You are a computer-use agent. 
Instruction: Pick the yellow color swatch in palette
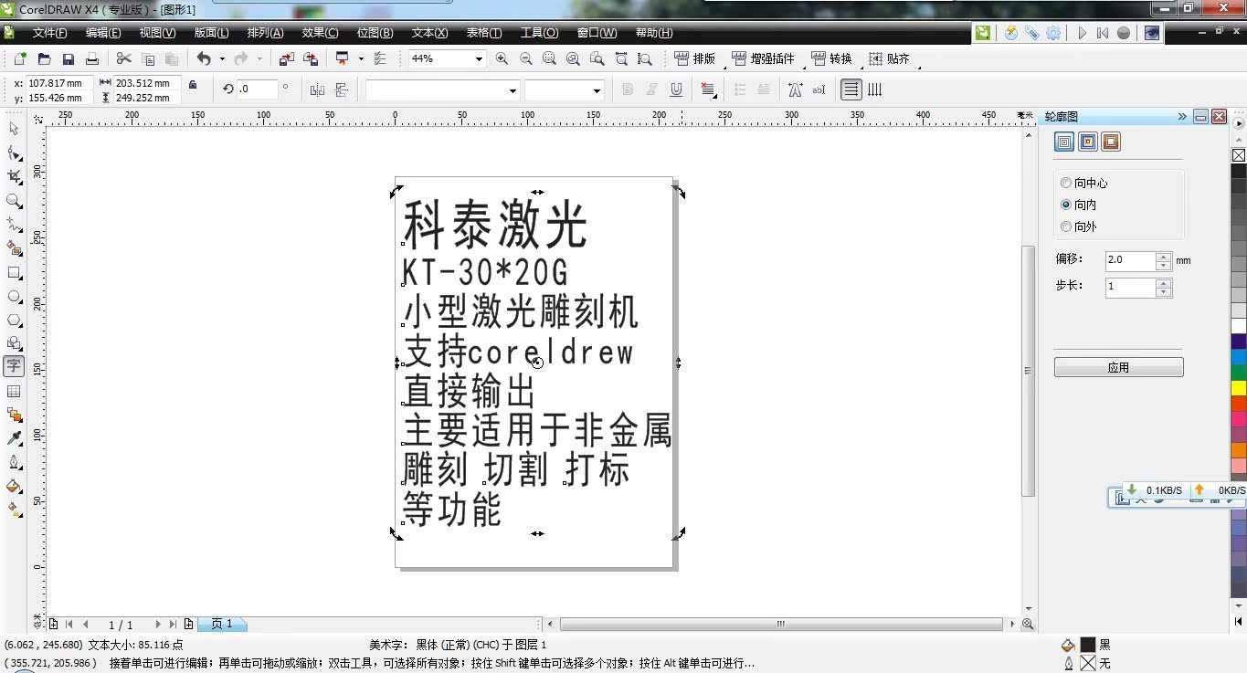click(1239, 388)
